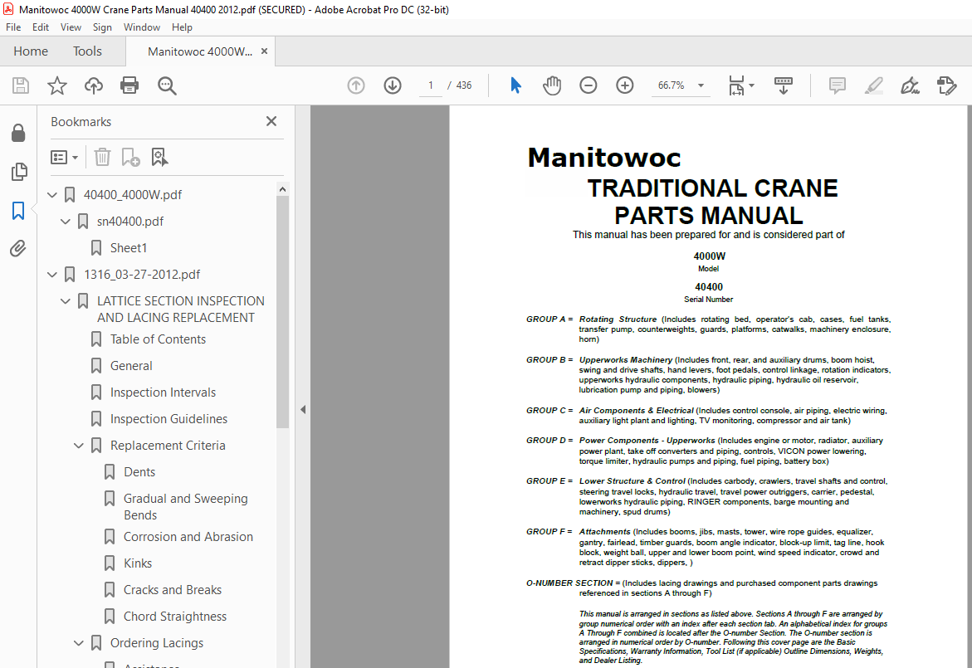Collapse sn40400.pdf bookmark
This screenshot has height=668, width=972.
[65, 222]
